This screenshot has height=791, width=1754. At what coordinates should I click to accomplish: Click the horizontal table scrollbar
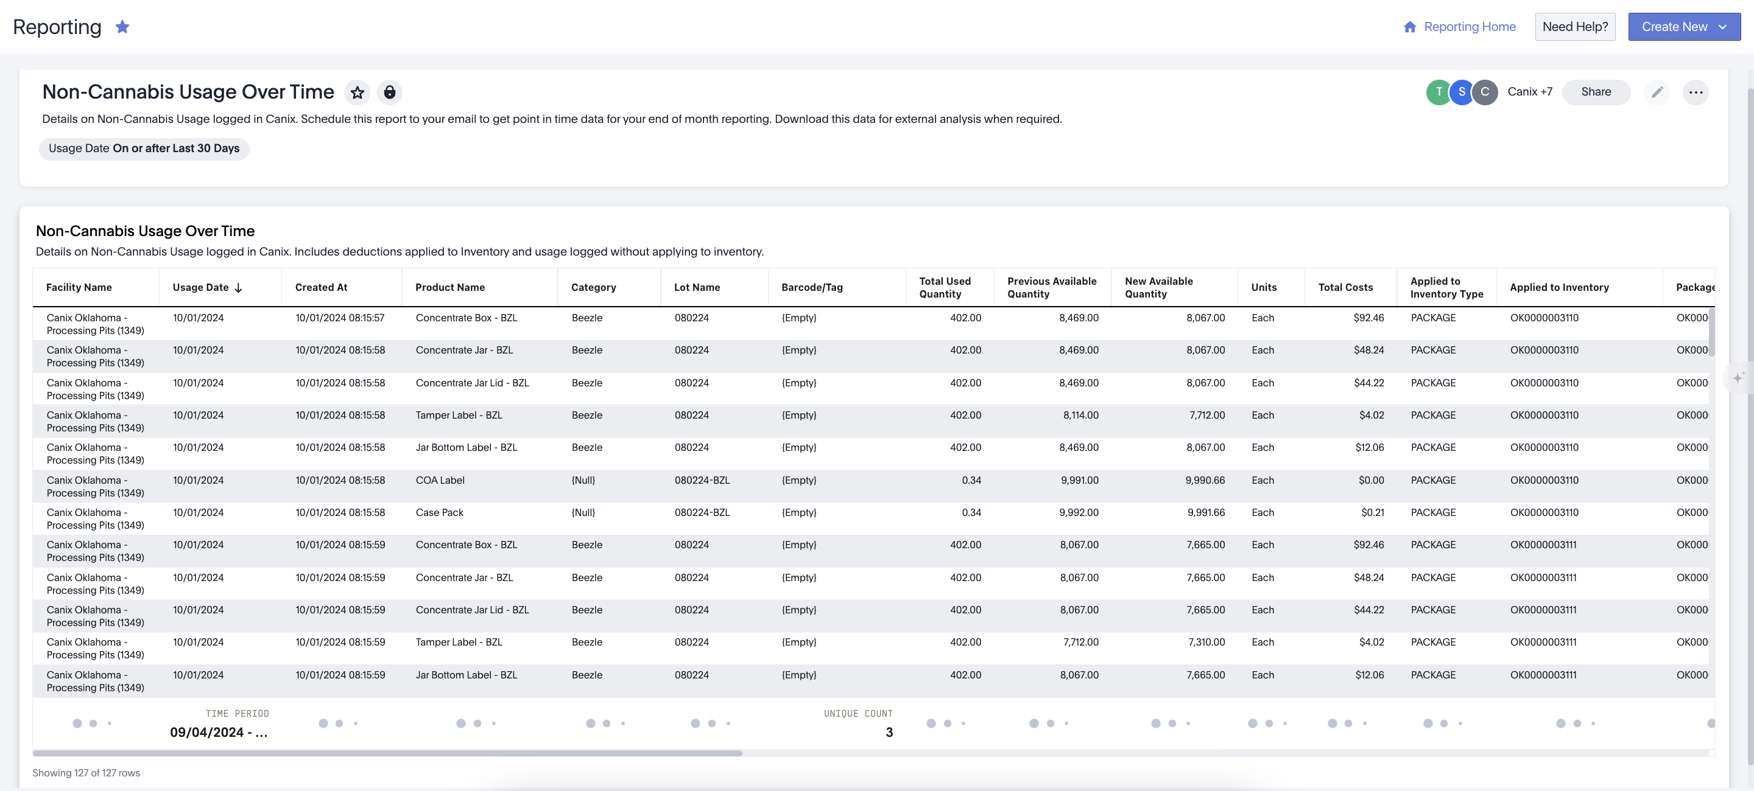click(387, 753)
